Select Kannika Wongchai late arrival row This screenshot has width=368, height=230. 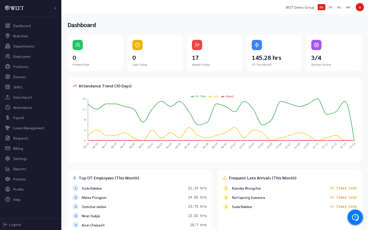click(290, 188)
